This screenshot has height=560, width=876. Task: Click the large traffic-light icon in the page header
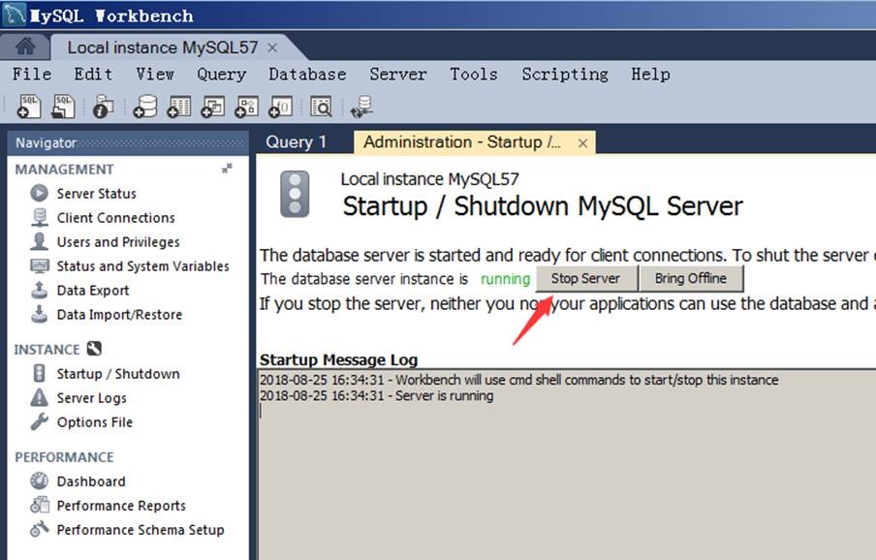(x=295, y=194)
